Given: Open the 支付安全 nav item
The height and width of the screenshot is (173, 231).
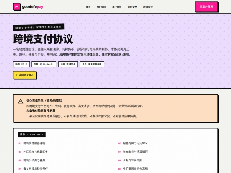Looking at the screenshot, I should coord(132,7).
